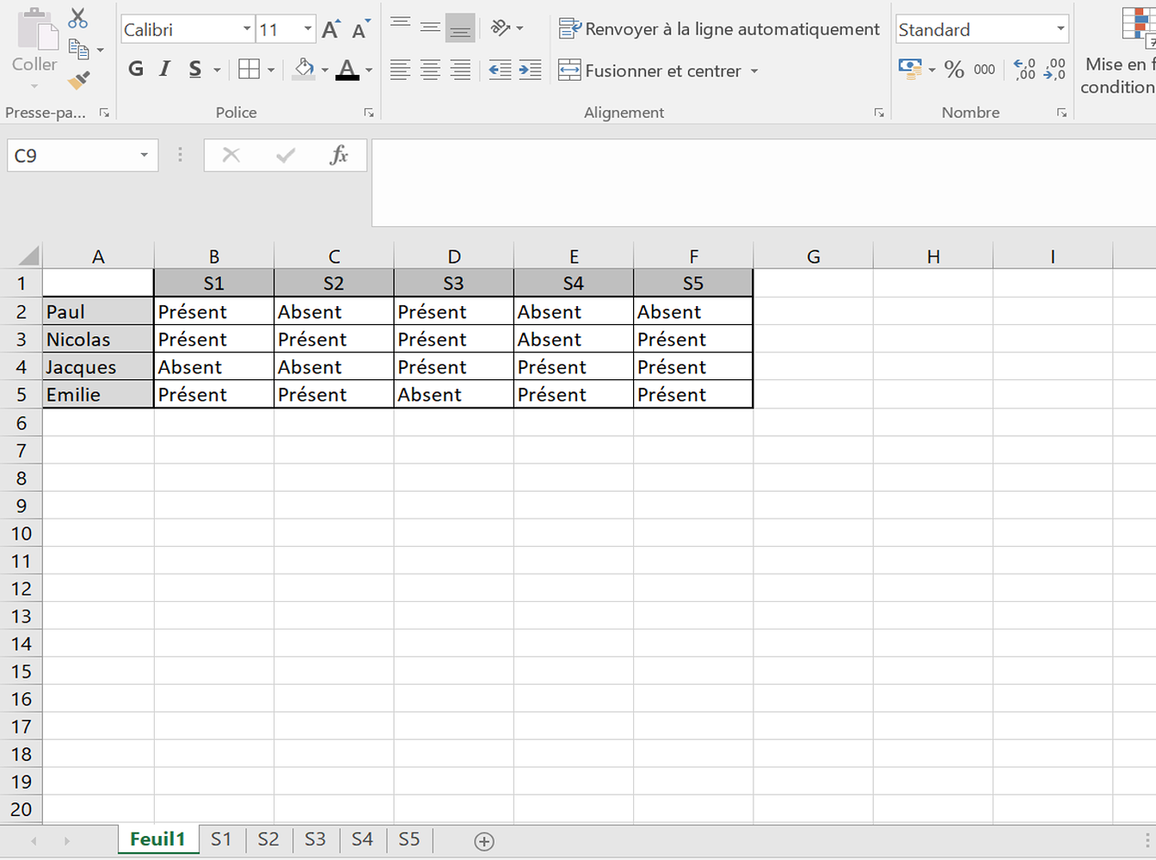Screen dimensions: 1156x860
Task: Open the Calibri font family dropdown
Action: click(x=246, y=28)
